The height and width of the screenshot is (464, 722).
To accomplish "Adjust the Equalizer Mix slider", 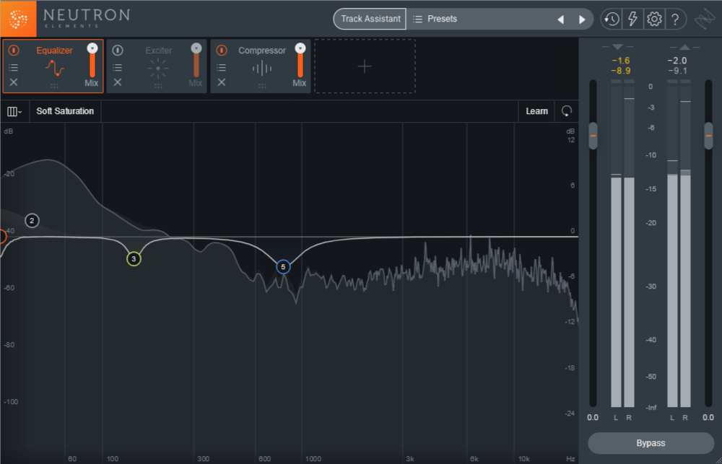I will [x=92, y=61].
